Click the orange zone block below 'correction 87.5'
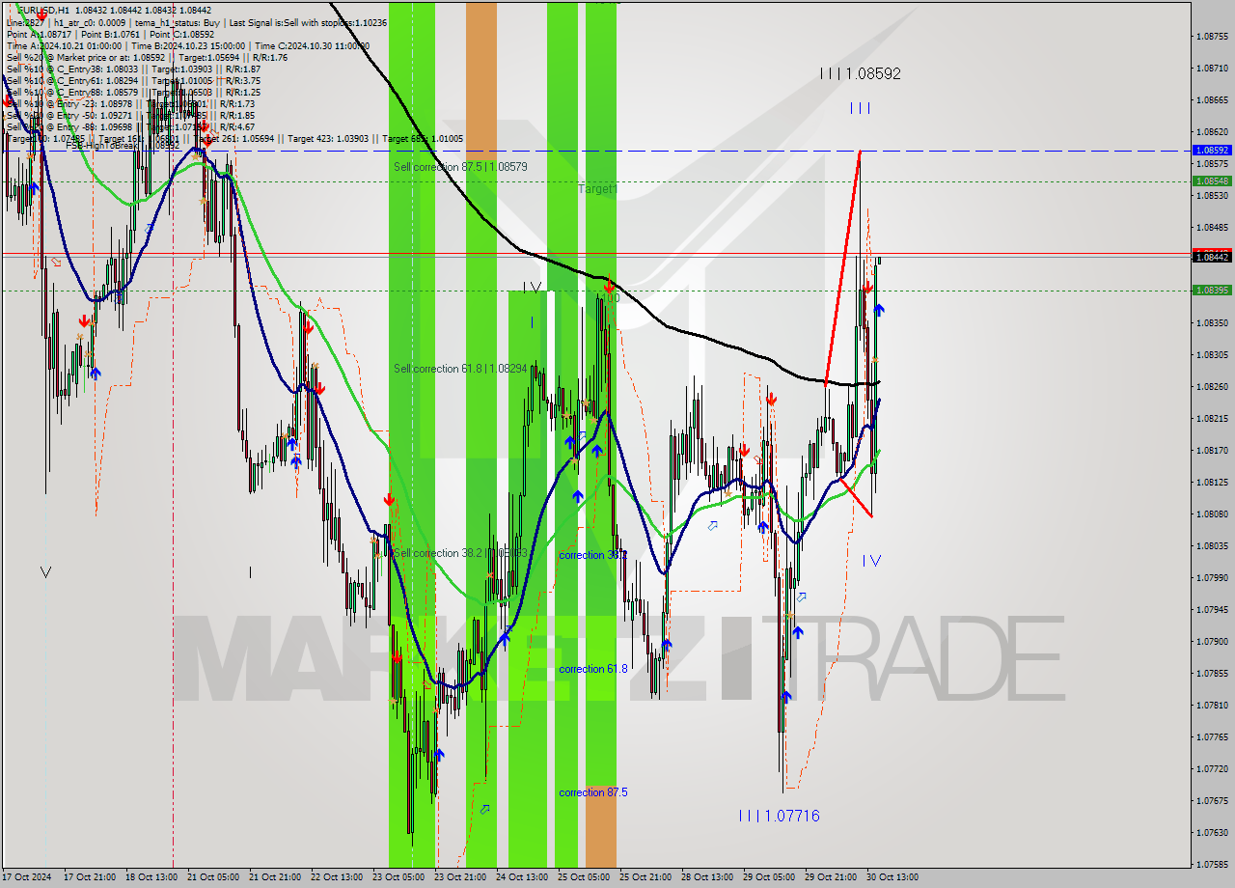The width and height of the screenshot is (1235, 888). (x=600, y=826)
